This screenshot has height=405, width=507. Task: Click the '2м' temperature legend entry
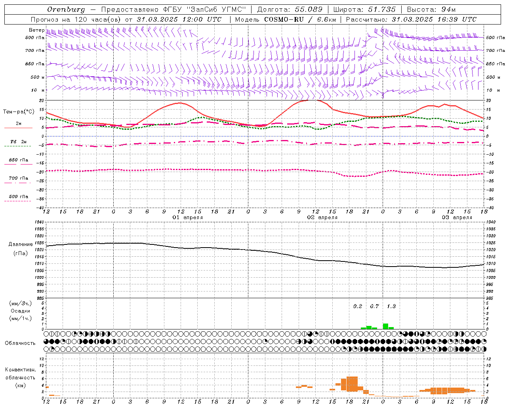tap(19, 124)
